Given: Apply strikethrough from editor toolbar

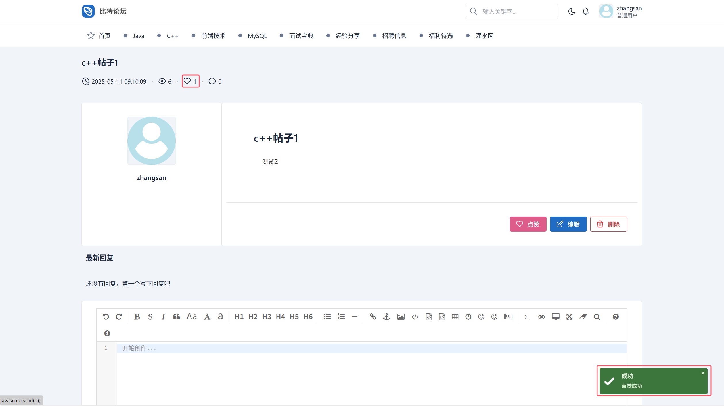Looking at the screenshot, I should click(150, 317).
